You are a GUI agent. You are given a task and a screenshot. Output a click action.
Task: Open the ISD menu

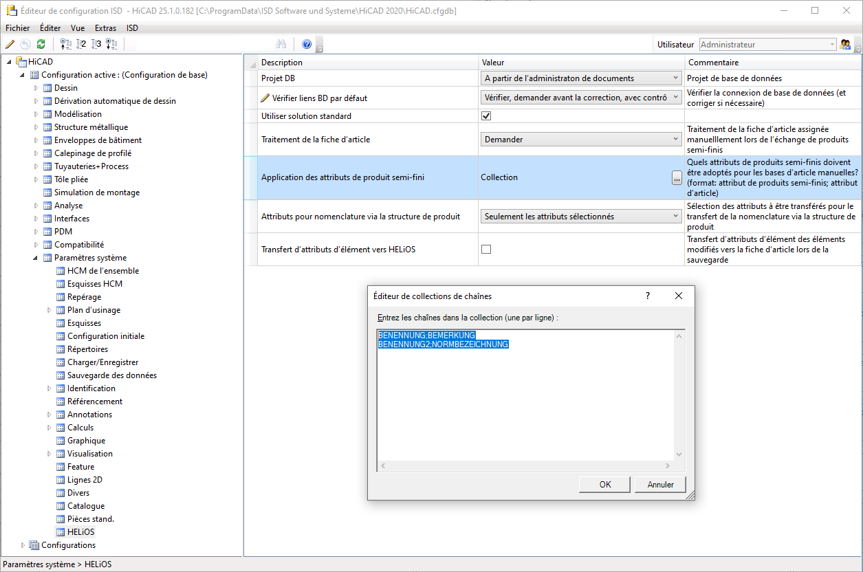tap(132, 28)
